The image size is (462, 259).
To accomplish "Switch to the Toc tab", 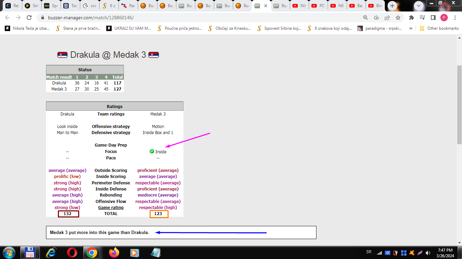I will pos(70,6).
